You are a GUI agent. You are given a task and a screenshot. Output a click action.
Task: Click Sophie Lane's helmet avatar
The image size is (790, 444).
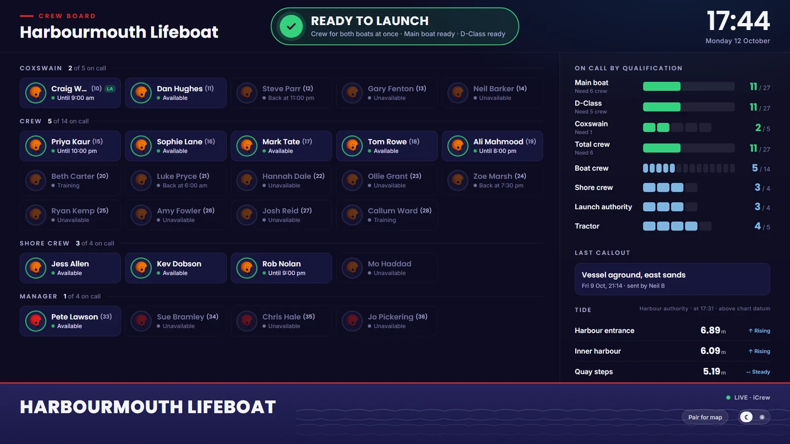click(x=141, y=146)
